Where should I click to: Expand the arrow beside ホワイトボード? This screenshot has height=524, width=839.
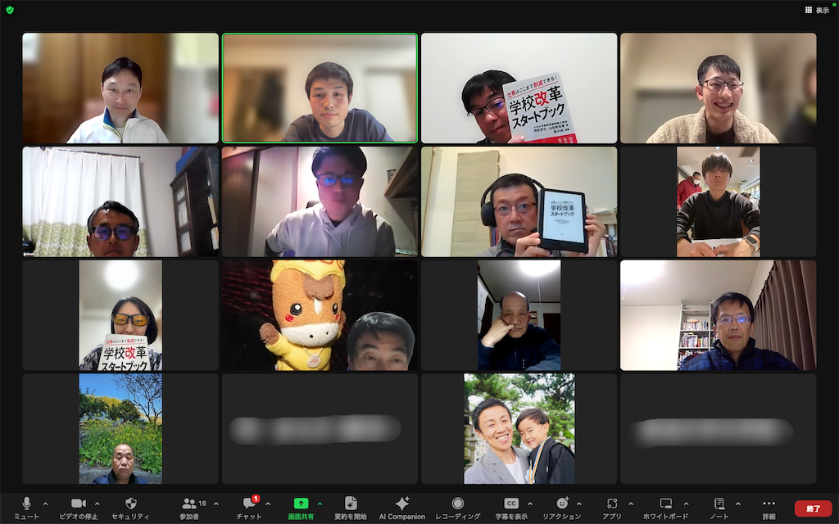[687, 504]
